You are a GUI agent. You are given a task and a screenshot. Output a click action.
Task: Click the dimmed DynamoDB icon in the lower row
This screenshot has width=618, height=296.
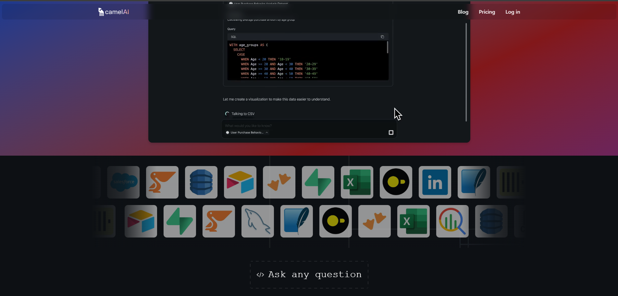click(x=491, y=221)
